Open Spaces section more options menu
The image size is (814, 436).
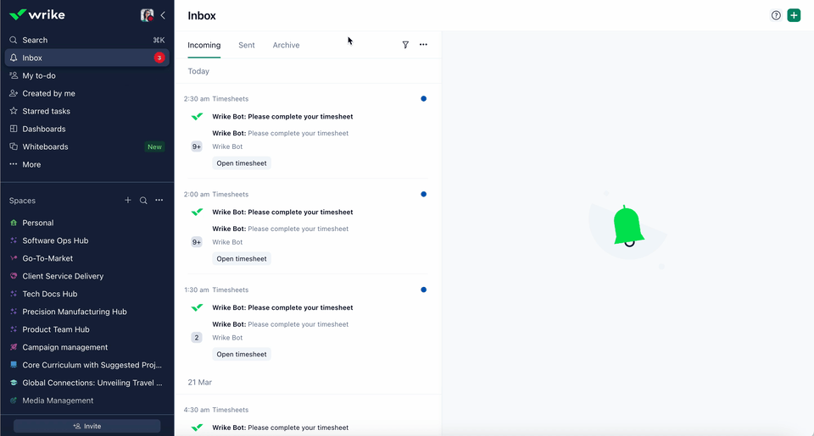pyautogui.click(x=159, y=201)
